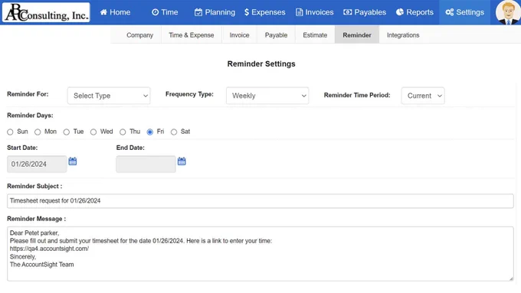
Task: Select the Sun reminder day
Action: coord(10,132)
